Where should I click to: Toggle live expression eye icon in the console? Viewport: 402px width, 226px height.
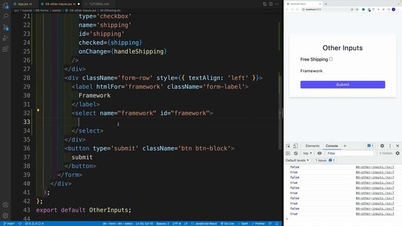point(319,153)
